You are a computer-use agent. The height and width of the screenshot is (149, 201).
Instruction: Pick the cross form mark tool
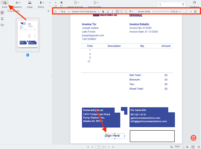[56, 3]
